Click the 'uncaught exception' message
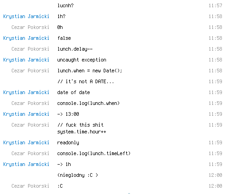The image size is (226, 194). (x=82, y=60)
